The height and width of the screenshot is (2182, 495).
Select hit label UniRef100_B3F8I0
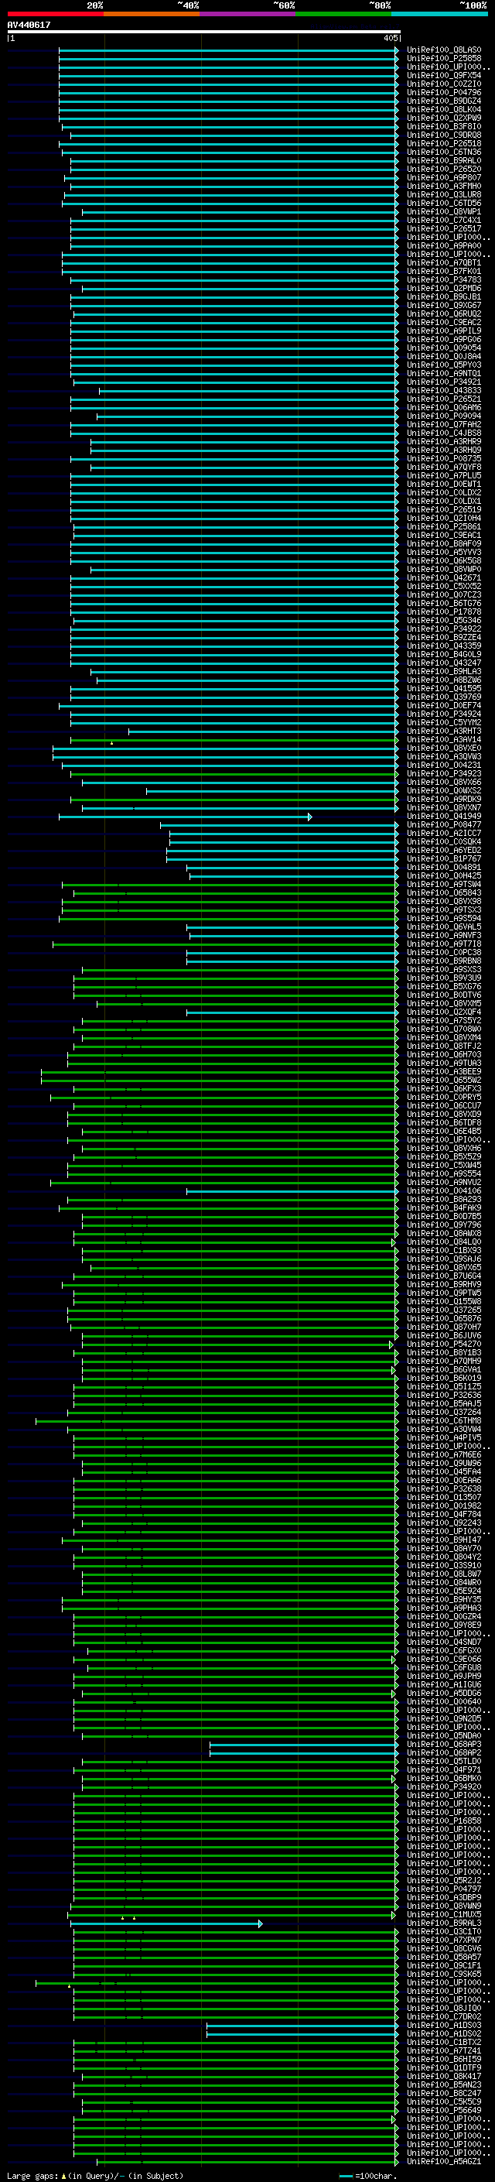tap(444, 126)
